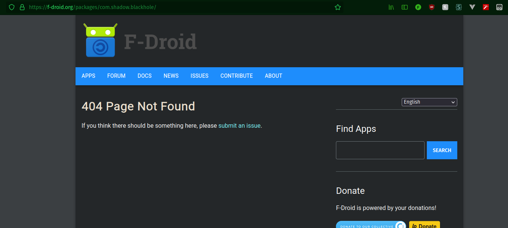Go to the FORUM page
Screen dimensions: 508x228
[116, 76]
